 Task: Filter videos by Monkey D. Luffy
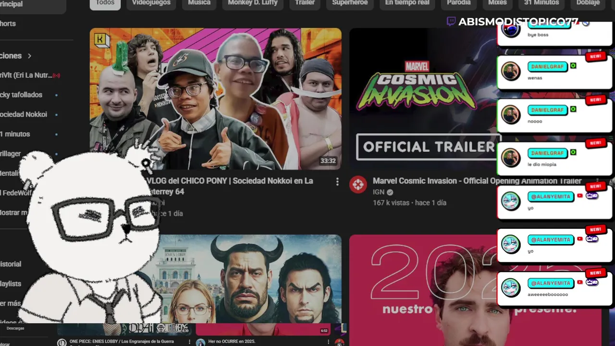[252, 3]
